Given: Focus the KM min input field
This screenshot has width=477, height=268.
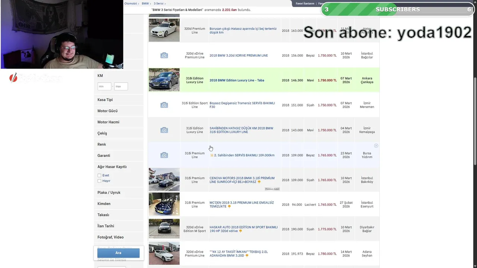Looking at the screenshot, I should click(x=104, y=86).
